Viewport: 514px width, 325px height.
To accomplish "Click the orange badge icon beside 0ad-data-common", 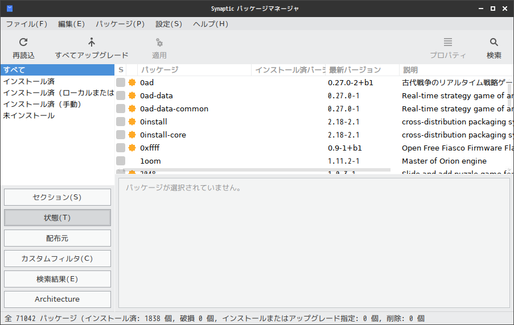I will tap(132, 109).
